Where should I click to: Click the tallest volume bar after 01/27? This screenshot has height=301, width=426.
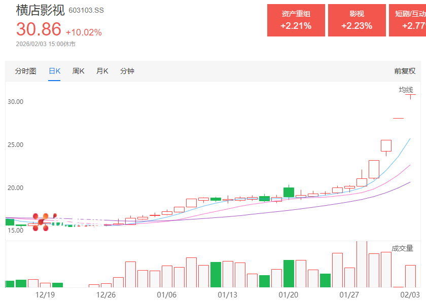(x=362, y=264)
